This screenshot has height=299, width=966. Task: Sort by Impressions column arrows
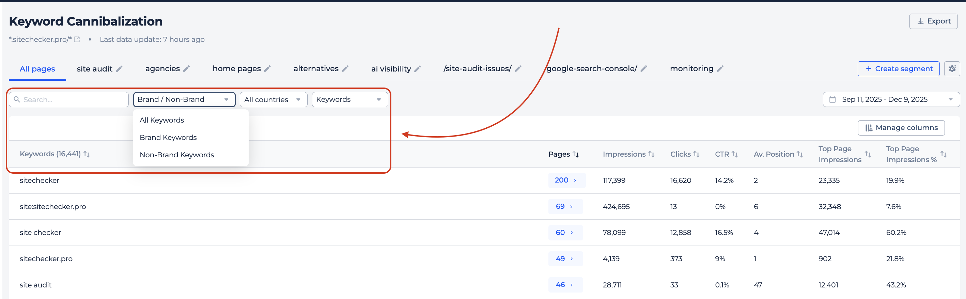coord(651,154)
